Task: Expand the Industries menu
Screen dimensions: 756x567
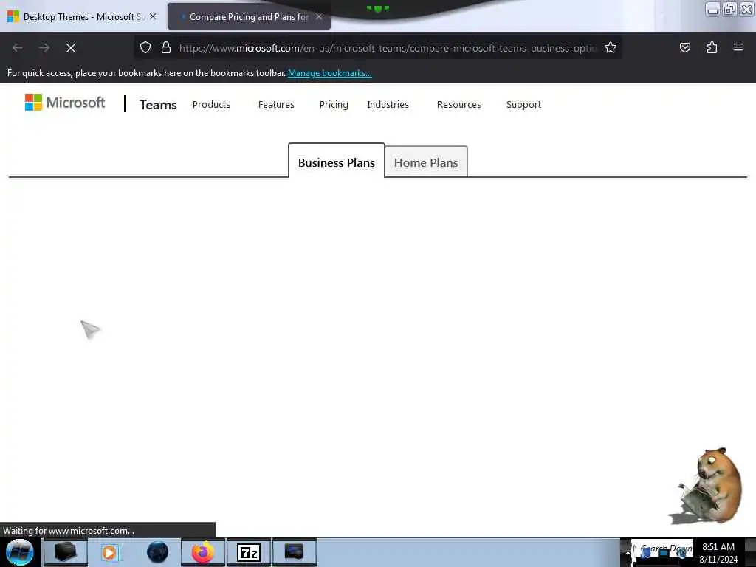Action: coord(388,105)
